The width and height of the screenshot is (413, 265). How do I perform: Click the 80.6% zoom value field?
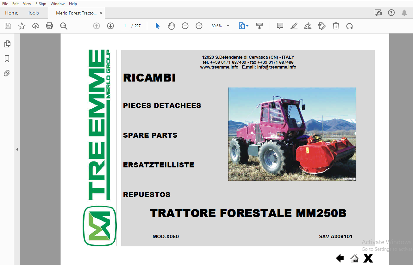point(217,26)
